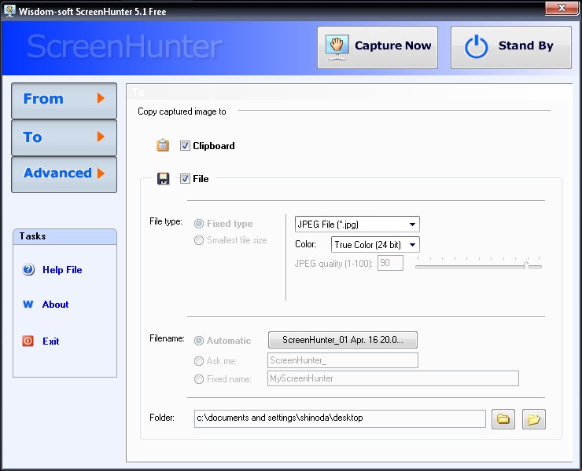Click the closed folder browse icon
This screenshot has width=582, height=471.
click(x=503, y=419)
